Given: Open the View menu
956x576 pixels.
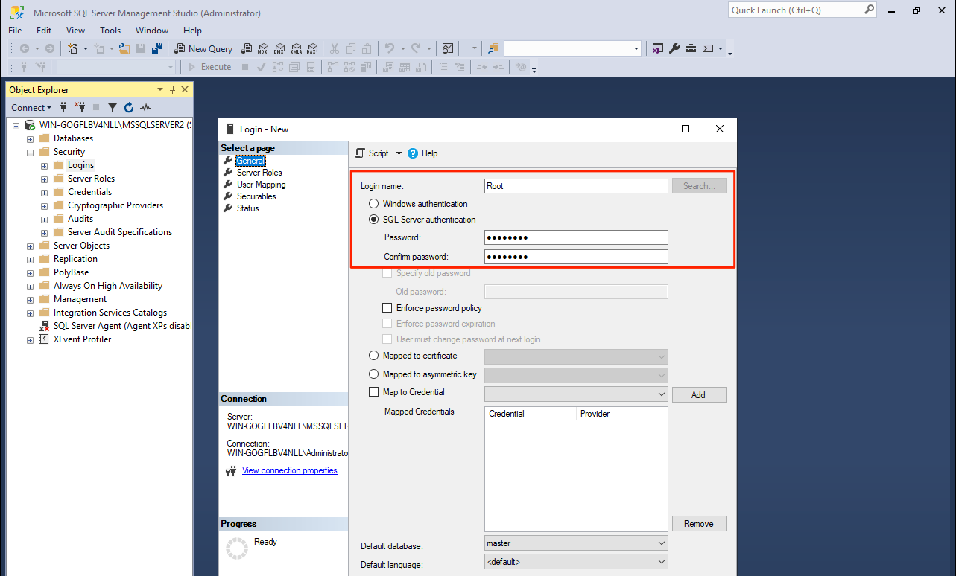Looking at the screenshot, I should click(75, 31).
